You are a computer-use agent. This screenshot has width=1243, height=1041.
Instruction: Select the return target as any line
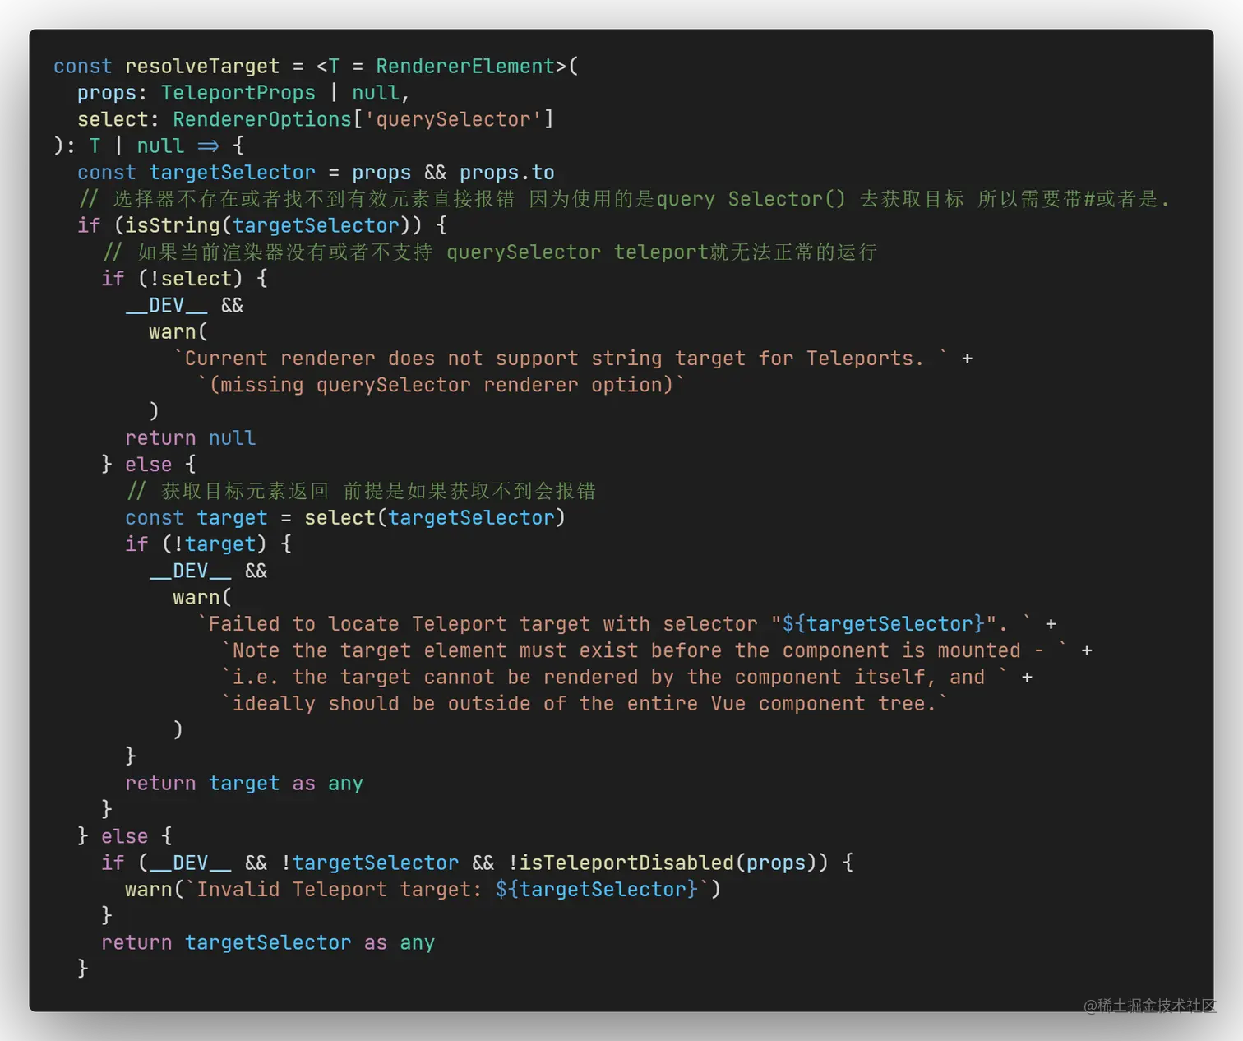pyautogui.click(x=243, y=783)
